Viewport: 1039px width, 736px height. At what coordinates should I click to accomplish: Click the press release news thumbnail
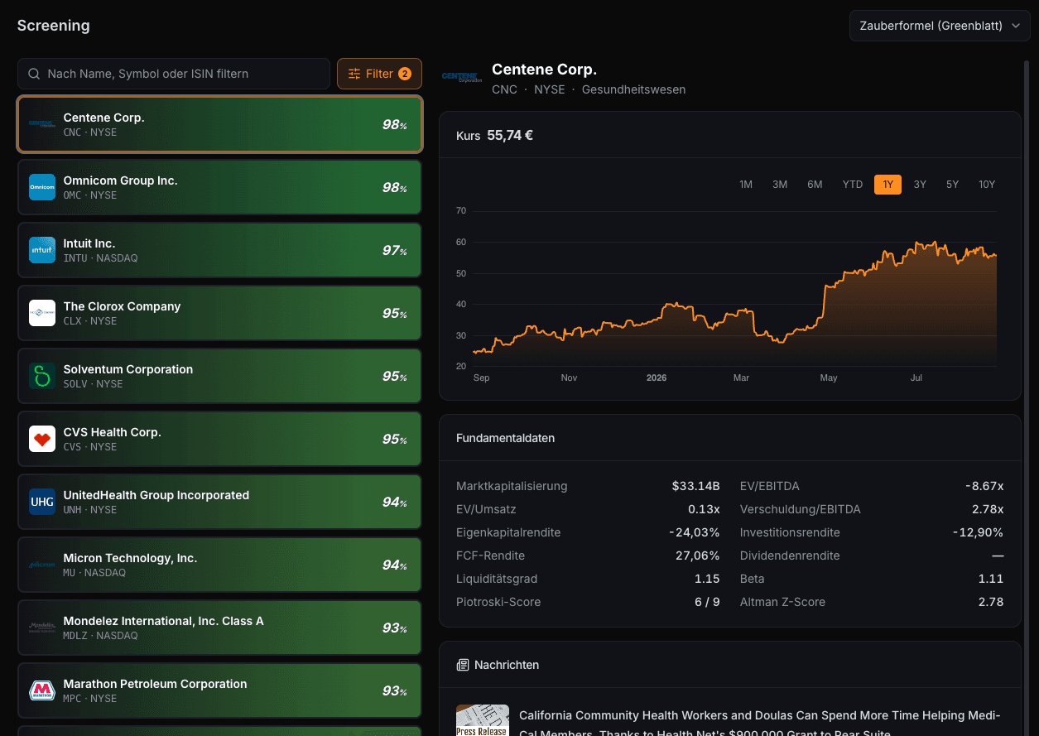click(x=482, y=720)
